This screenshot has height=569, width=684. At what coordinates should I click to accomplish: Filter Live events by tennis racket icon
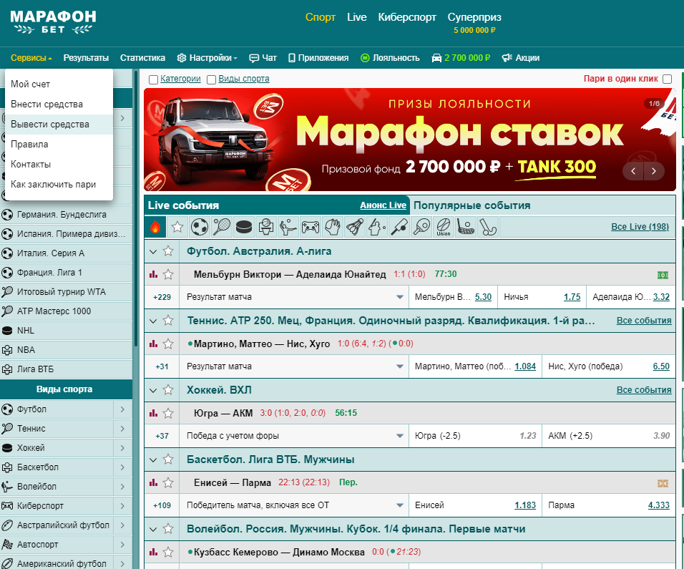click(x=222, y=227)
